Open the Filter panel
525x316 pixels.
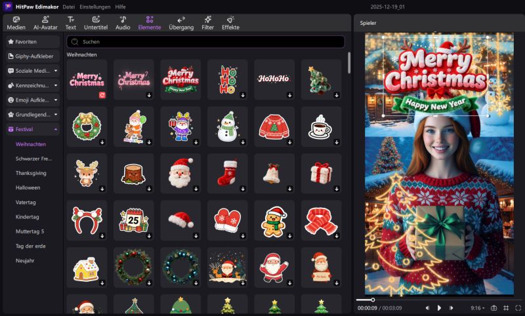207,23
